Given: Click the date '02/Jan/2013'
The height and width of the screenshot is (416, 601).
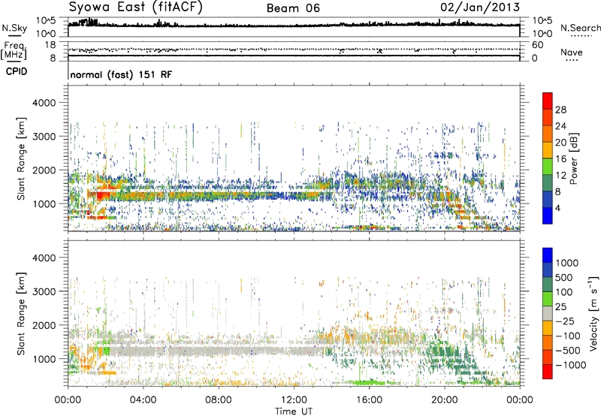Looking at the screenshot, I should point(480,8).
